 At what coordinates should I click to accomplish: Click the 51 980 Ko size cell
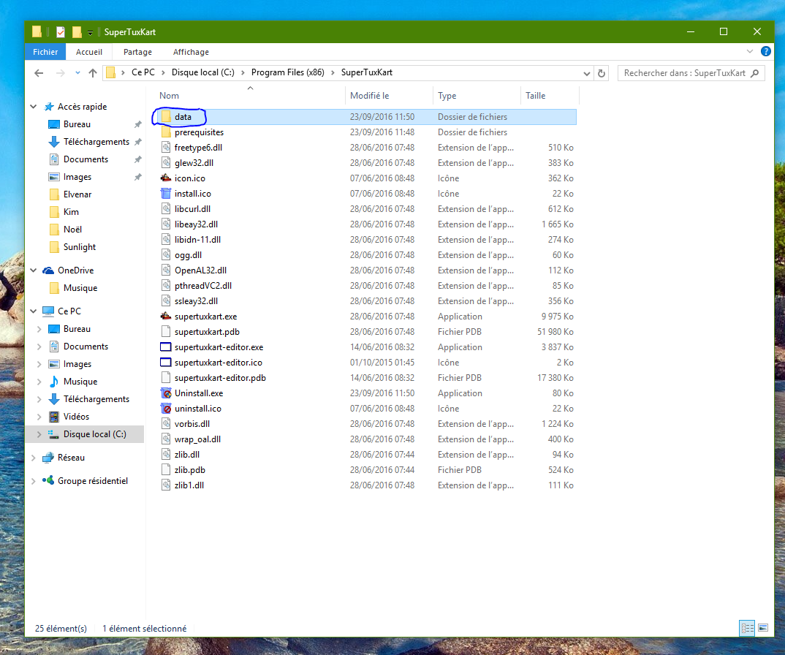pos(555,332)
